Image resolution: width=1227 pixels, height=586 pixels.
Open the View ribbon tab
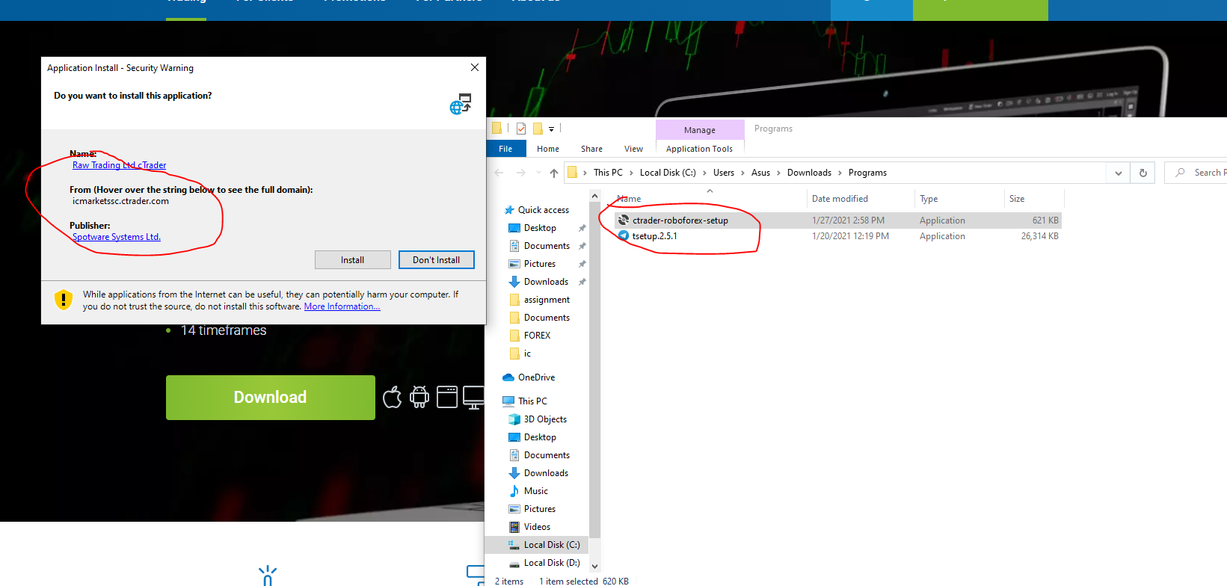[633, 149]
